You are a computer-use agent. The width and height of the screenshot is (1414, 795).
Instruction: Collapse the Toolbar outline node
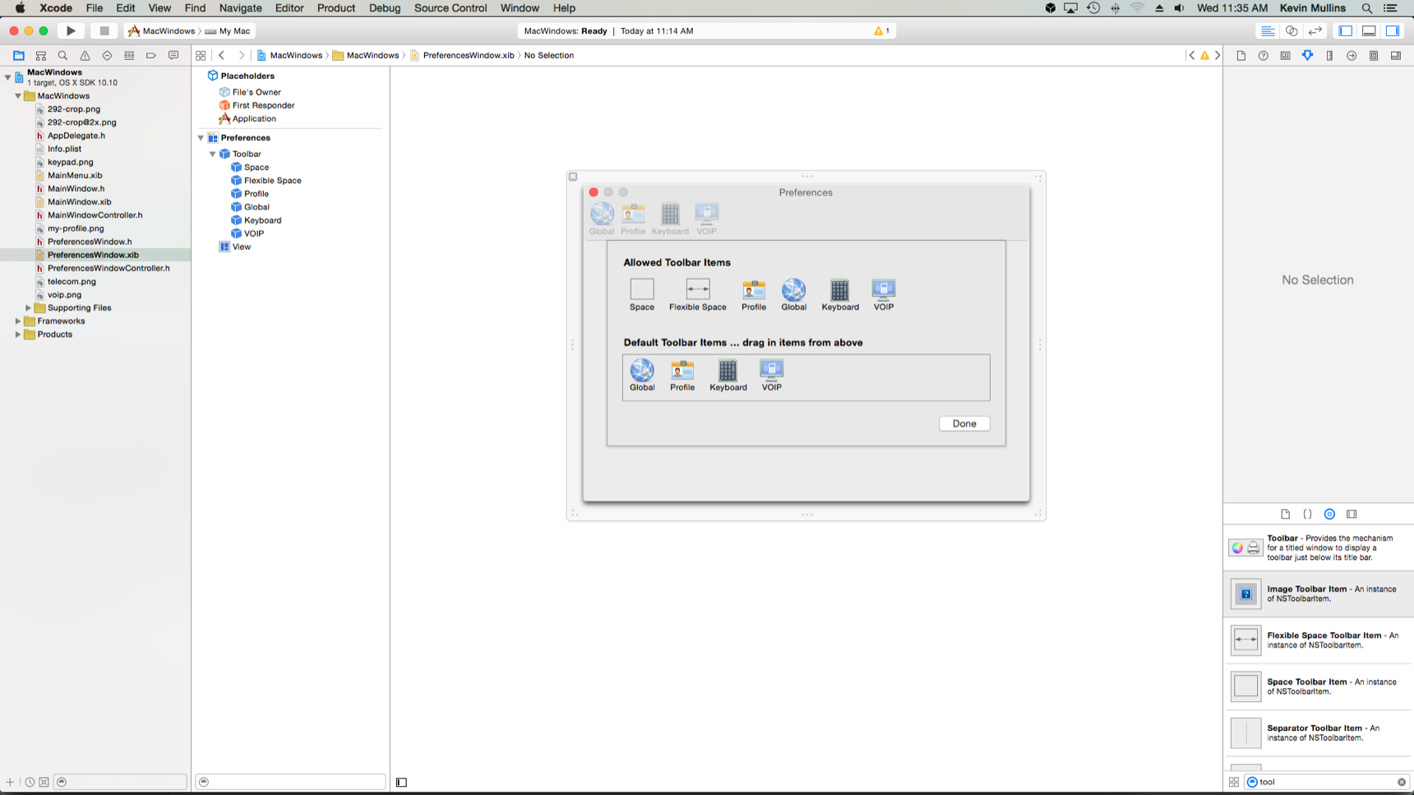pyautogui.click(x=212, y=155)
